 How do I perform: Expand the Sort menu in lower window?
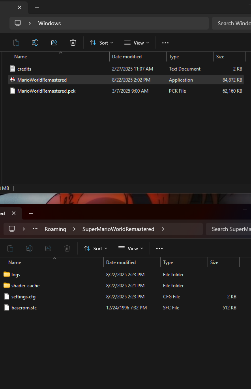96,248
